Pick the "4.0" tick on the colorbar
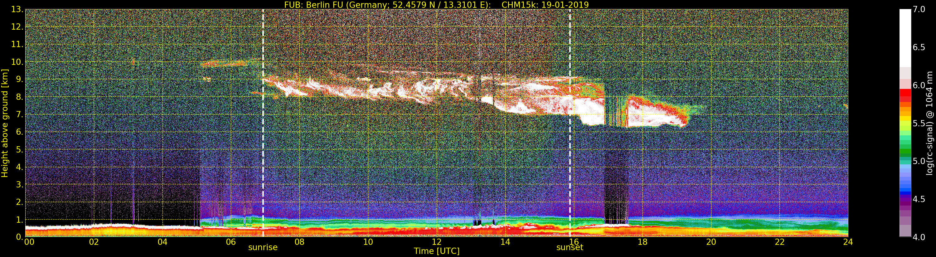936x257 pixels. click(919, 237)
